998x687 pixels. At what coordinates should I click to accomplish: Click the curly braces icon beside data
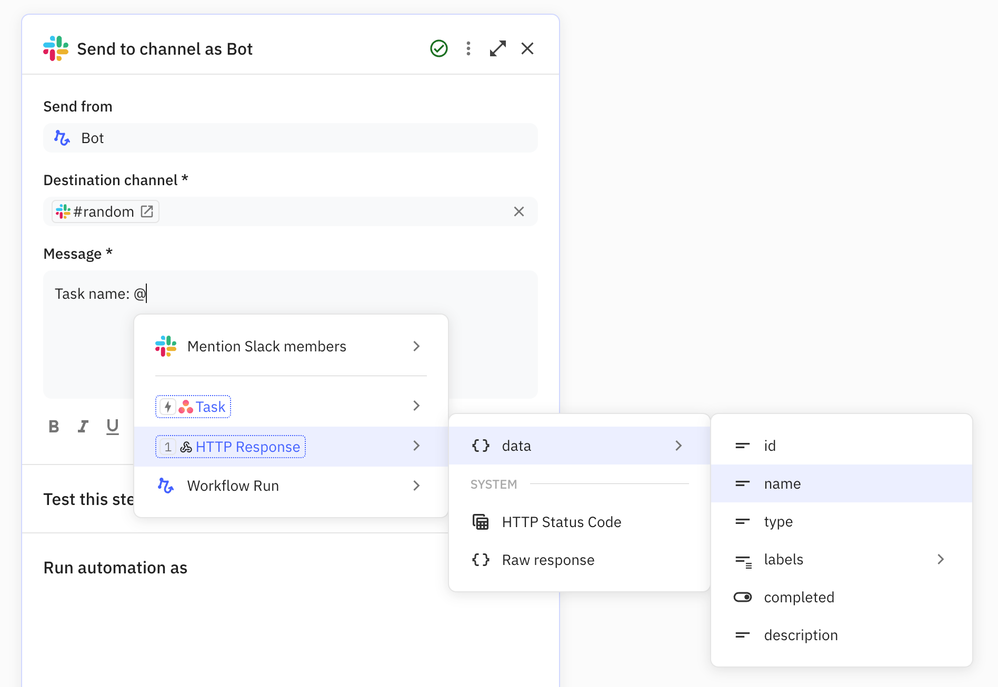tap(481, 446)
